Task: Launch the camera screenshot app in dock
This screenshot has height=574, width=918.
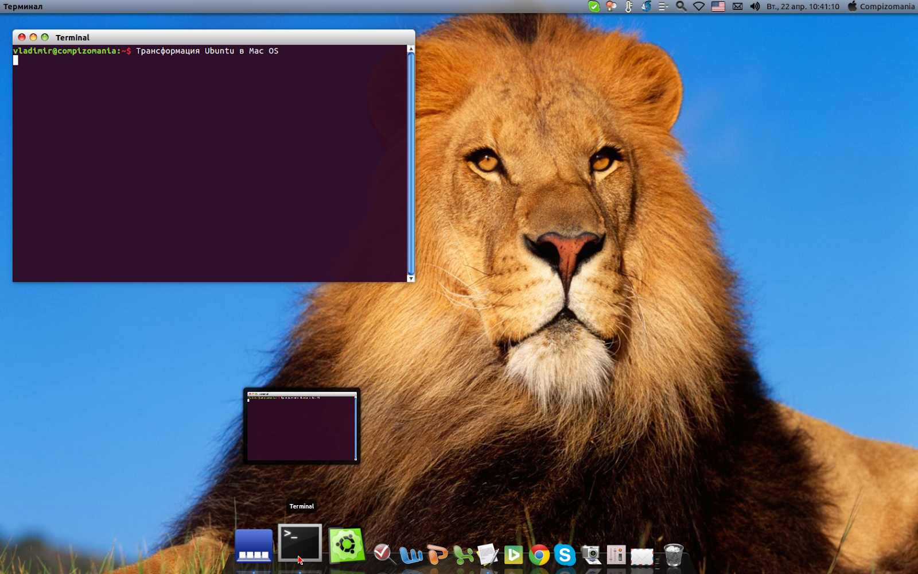Action: tap(591, 555)
